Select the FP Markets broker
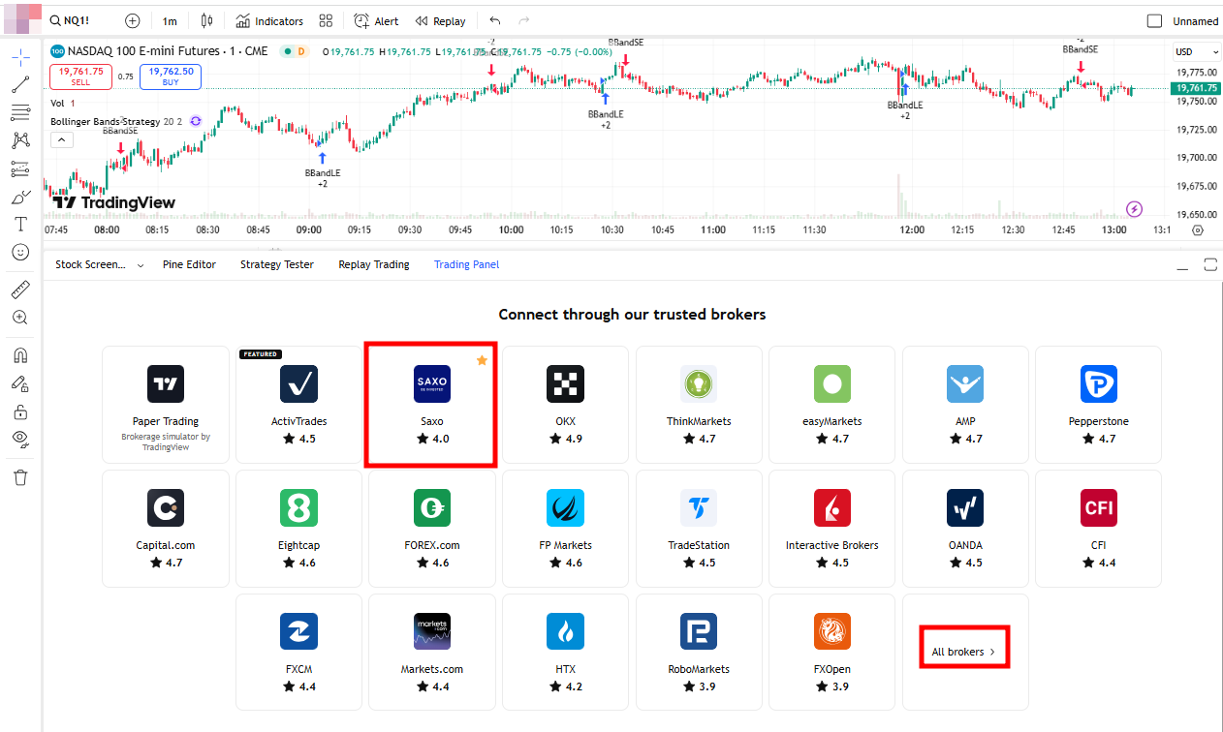This screenshot has height=732, width=1223. 565,529
